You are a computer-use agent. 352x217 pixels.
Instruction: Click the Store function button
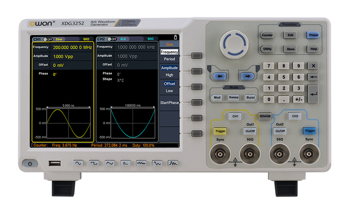tap(290, 49)
